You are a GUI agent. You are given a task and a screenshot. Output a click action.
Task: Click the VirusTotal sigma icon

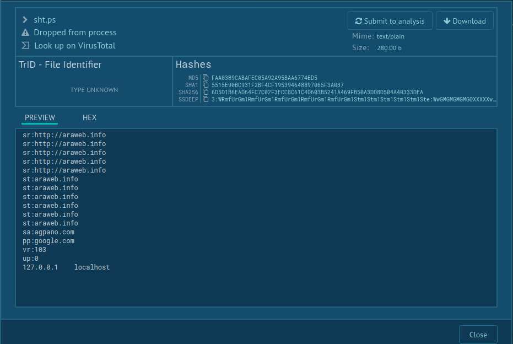click(x=25, y=46)
